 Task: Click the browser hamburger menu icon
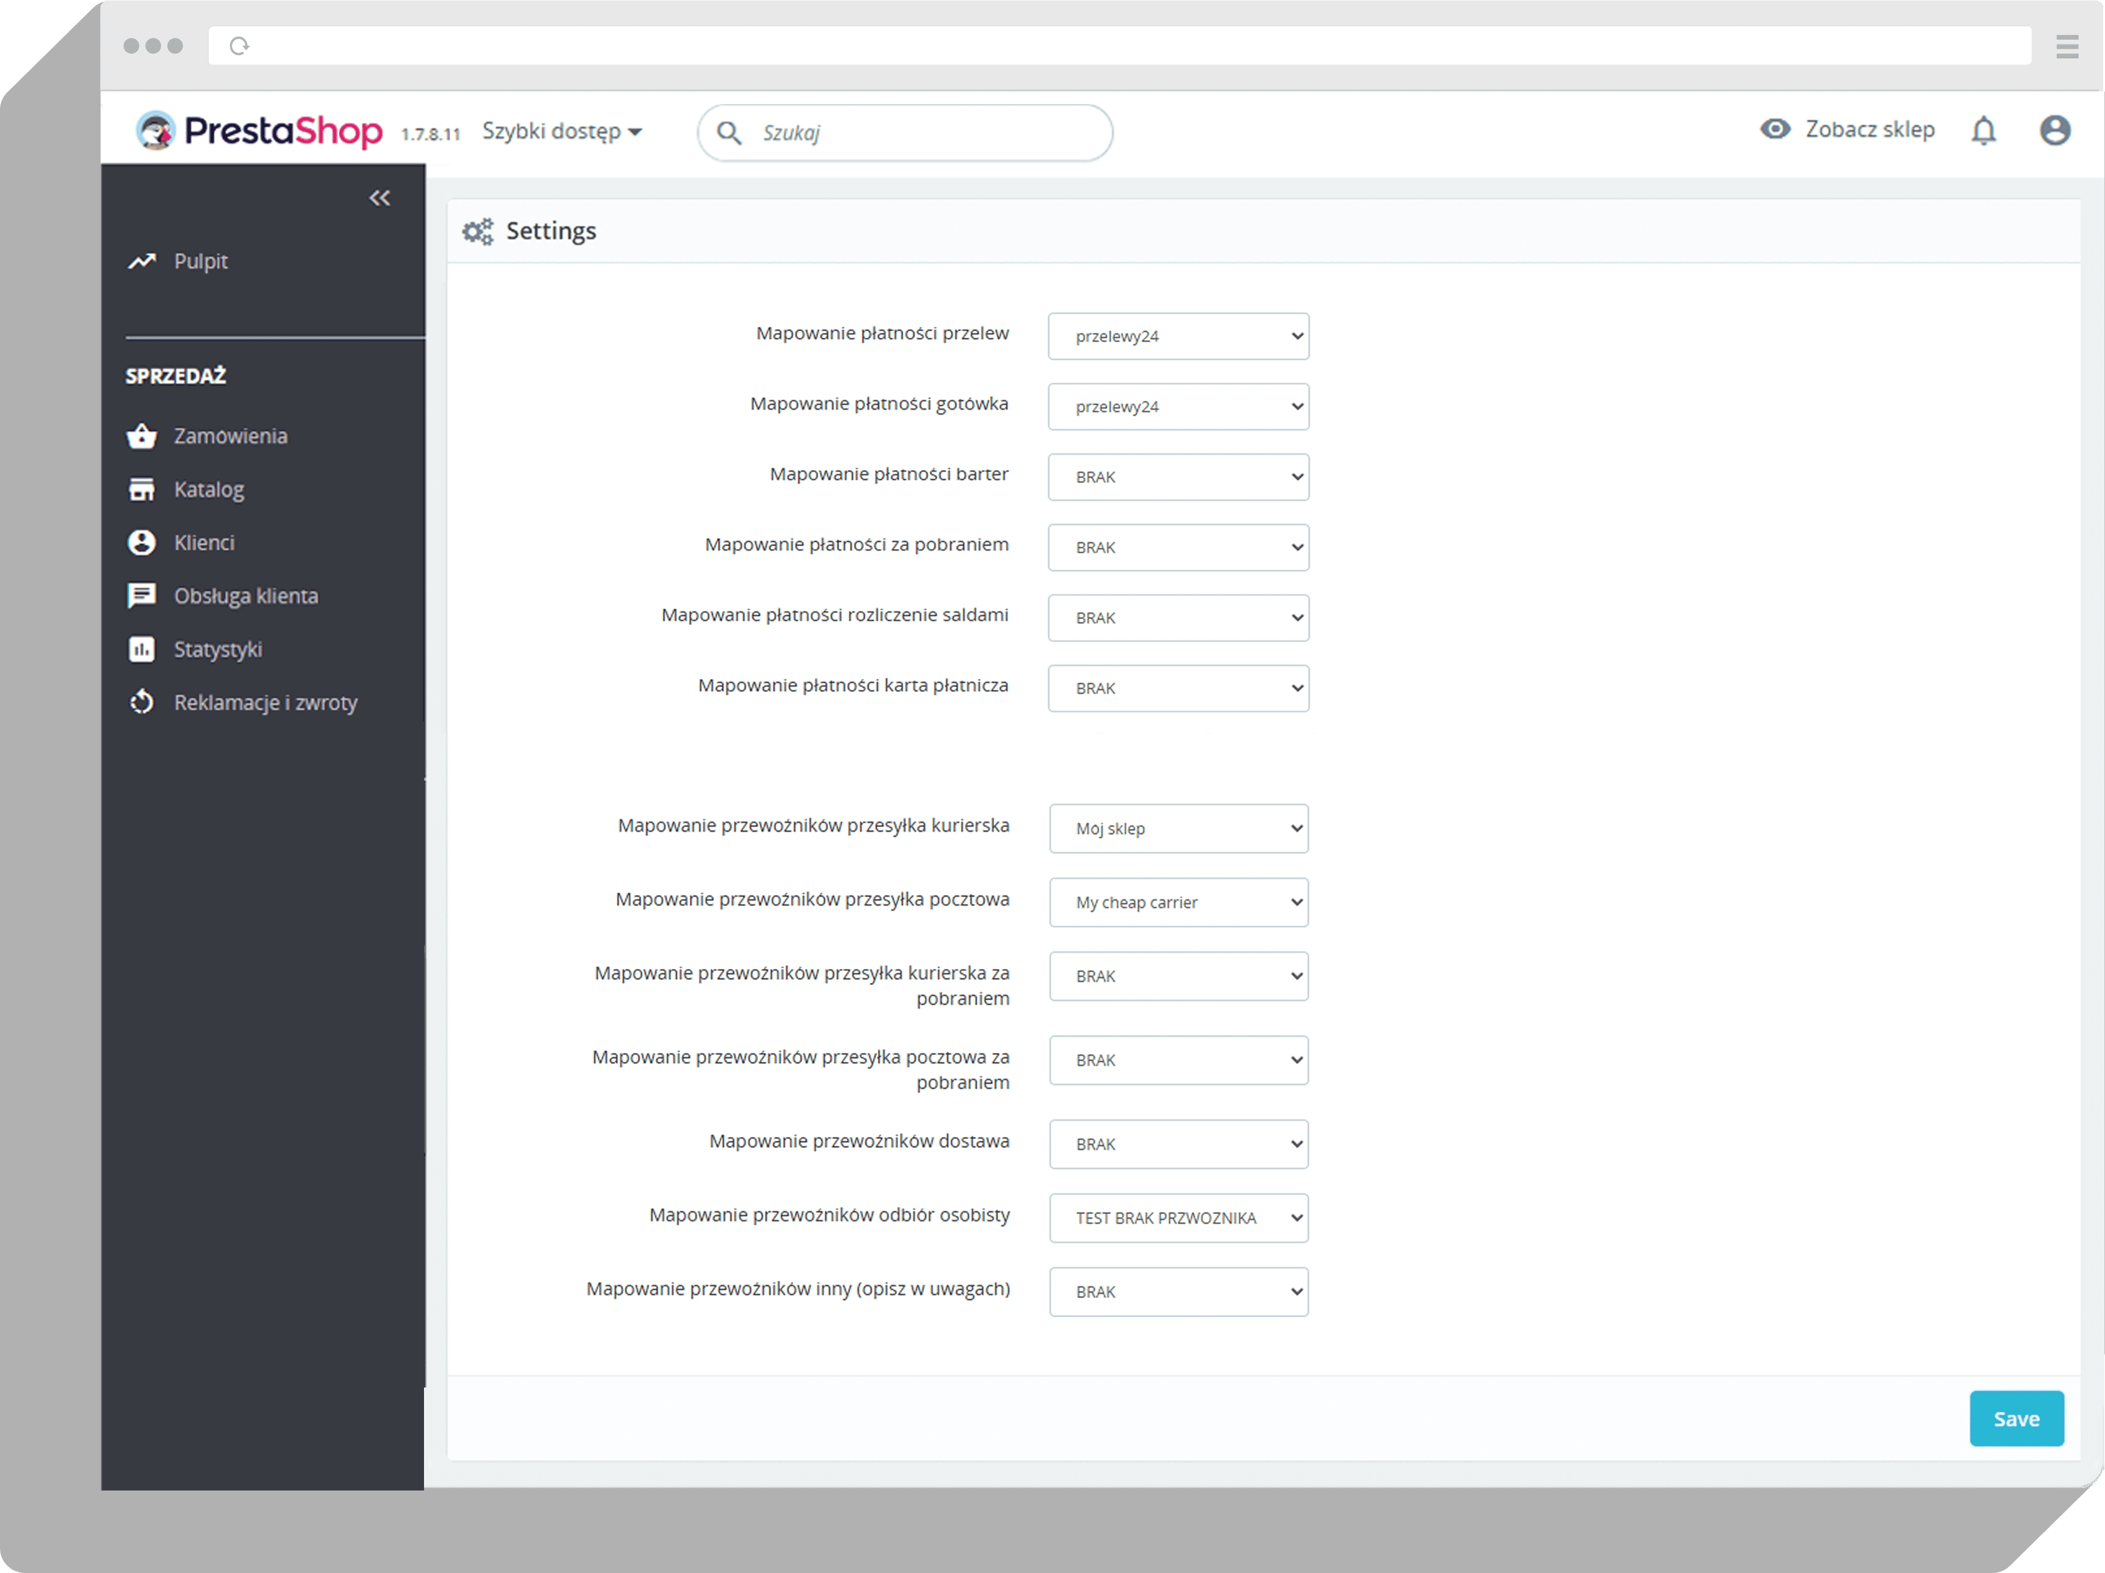click(x=2067, y=46)
